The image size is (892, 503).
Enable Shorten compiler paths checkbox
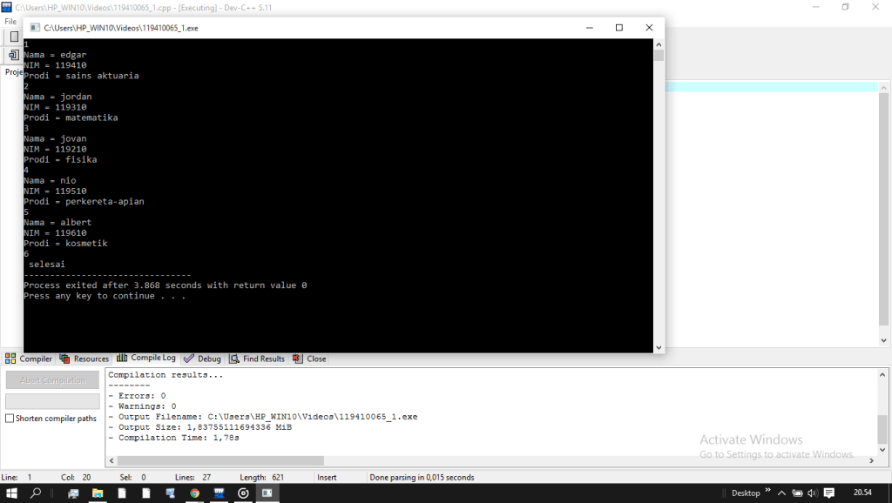coord(10,419)
